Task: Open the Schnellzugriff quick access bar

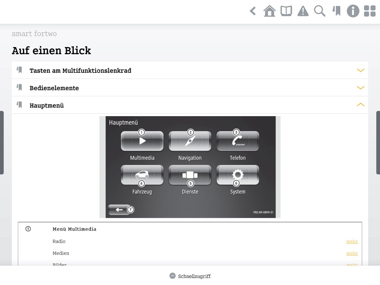Action: 190,276
